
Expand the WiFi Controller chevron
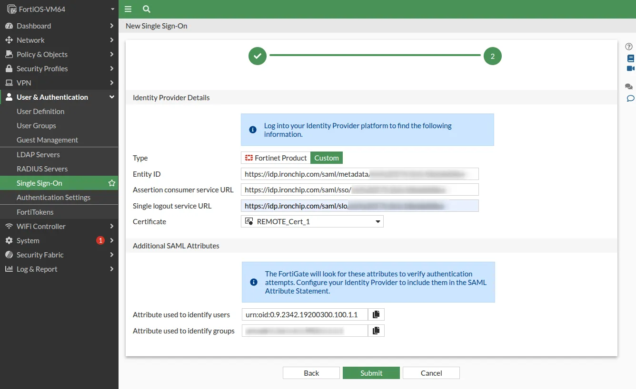pyautogui.click(x=112, y=226)
